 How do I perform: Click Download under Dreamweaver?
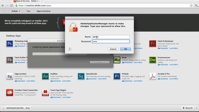pos(163,65)
